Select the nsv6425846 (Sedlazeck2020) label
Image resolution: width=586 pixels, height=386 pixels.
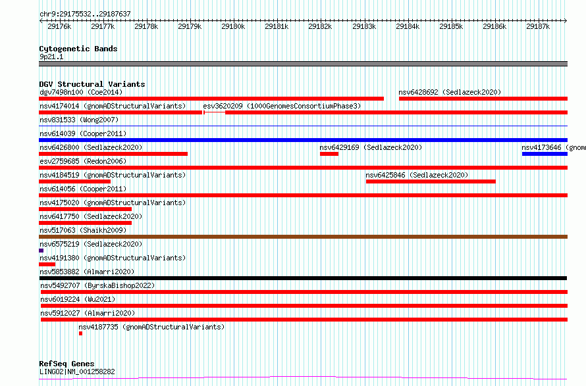[x=417, y=175]
